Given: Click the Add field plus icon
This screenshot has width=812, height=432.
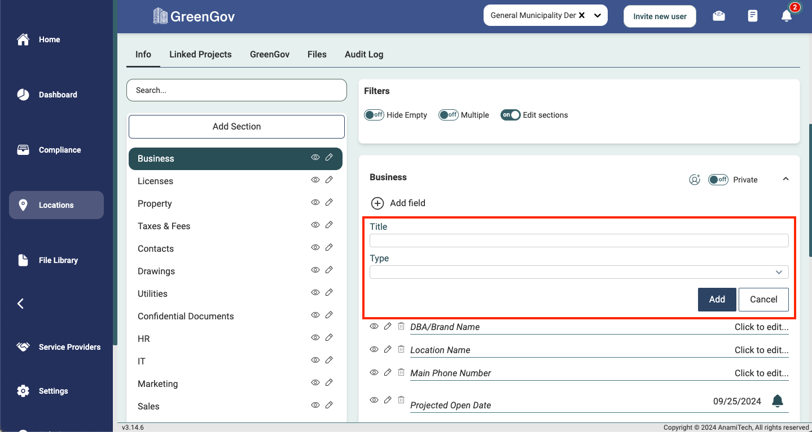Looking at the screenshot, I should (378, 203).
